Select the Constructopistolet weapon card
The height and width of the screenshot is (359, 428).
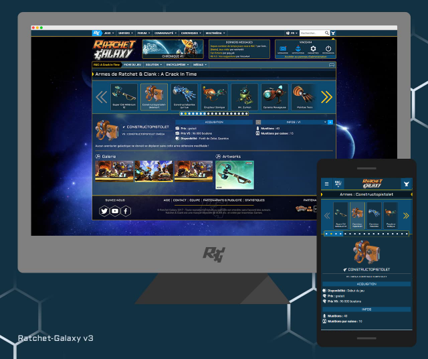[x=154, y=97]
